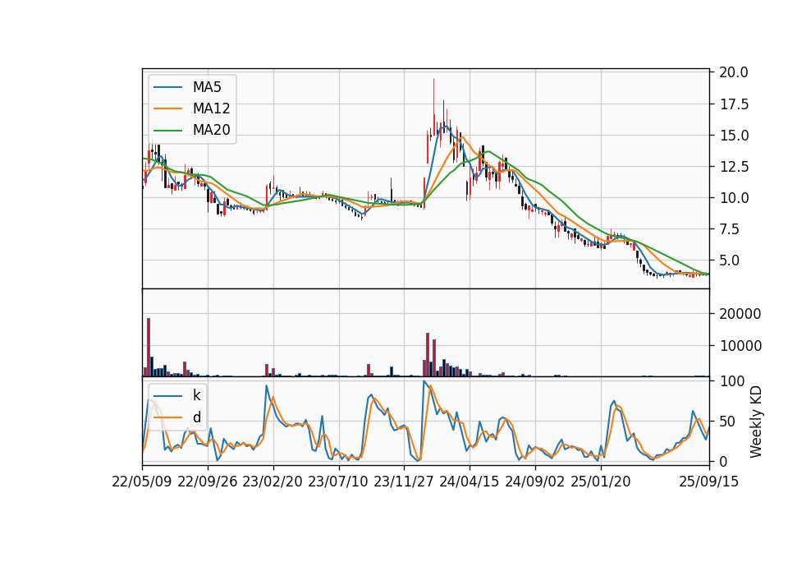Select the MA12 legend label

pyautogui.click(x=211, y=108)
